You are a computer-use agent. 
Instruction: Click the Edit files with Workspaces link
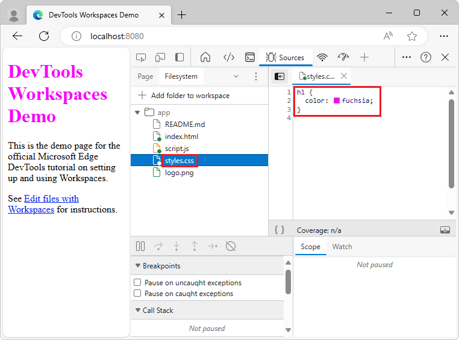coord(43,204)
